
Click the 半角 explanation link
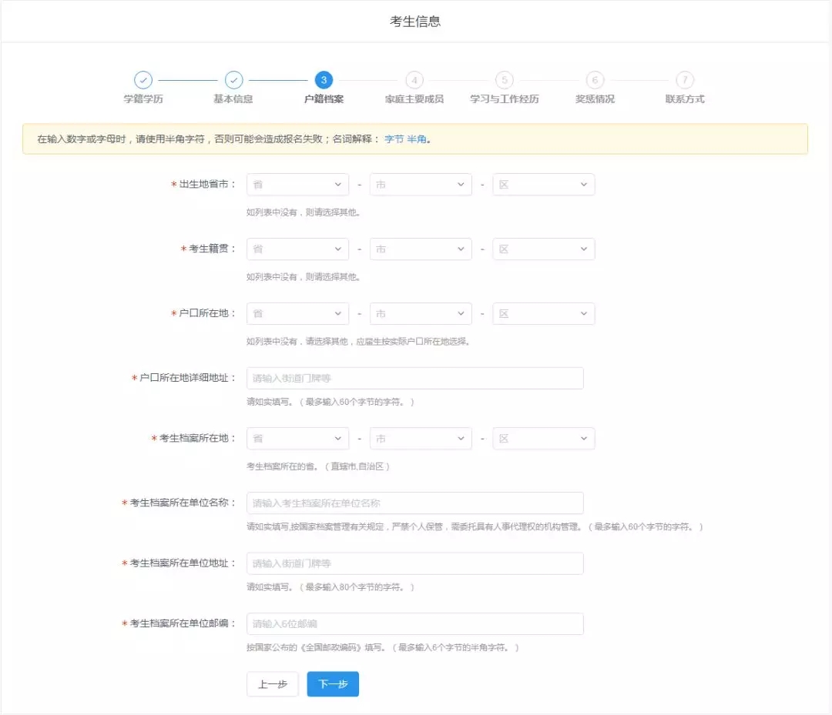coord(416,139)
